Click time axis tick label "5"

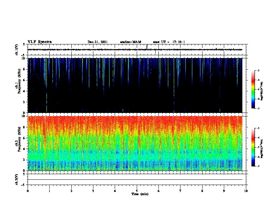(137, 191)
